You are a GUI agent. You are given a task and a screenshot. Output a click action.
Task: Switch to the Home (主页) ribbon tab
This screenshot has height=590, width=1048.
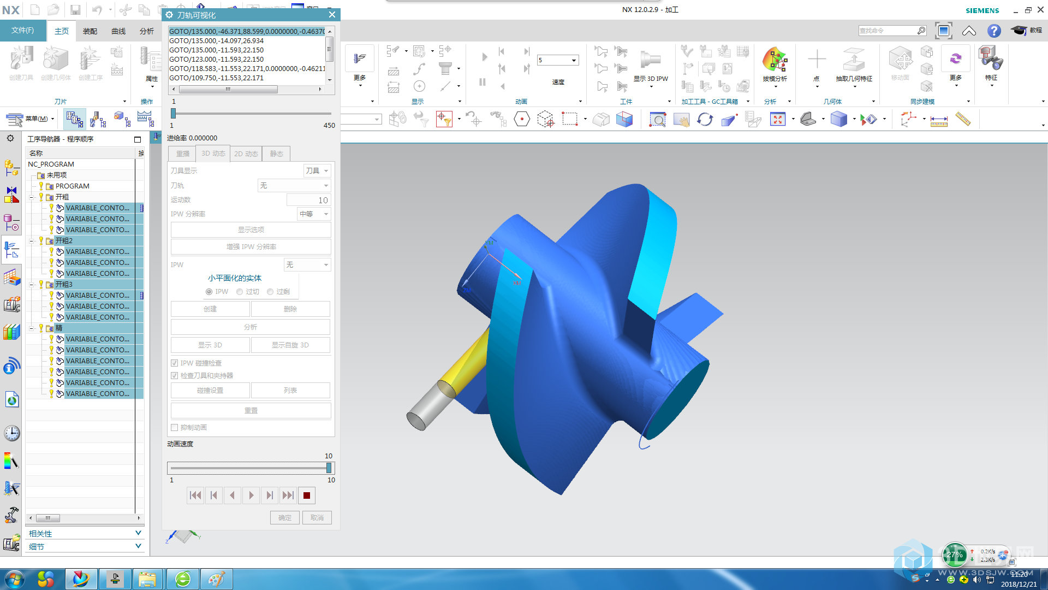tap(62, 31)
